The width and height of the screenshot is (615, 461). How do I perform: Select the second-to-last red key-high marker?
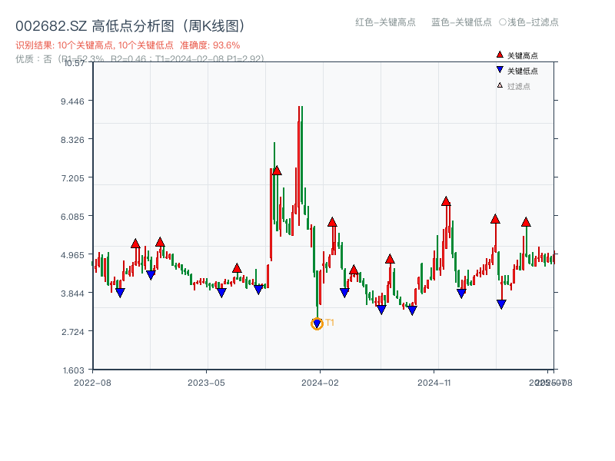[x=495, y=219]
